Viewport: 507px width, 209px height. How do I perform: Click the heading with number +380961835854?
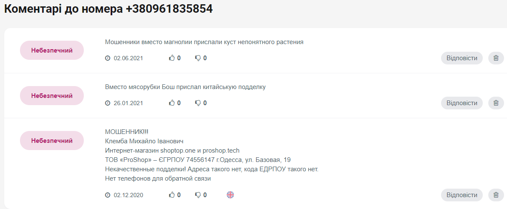point(108,9)
